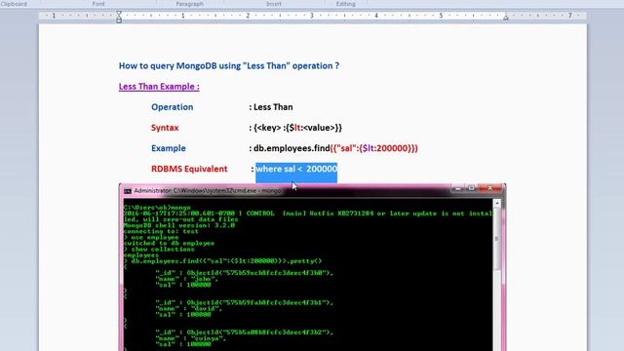Viewport: 624px width, 351px height.
Task: Click the '> use employee' command line
Action: coord(151,237)
